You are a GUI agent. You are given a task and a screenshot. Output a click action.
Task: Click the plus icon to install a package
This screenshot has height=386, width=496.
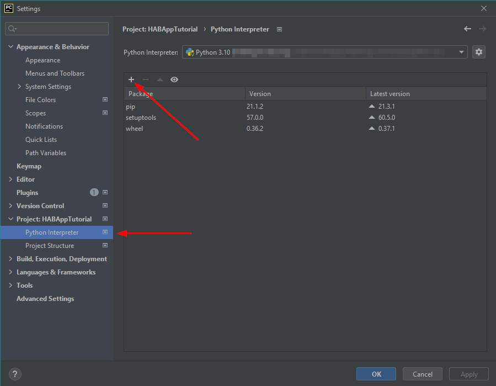(131, 80)
